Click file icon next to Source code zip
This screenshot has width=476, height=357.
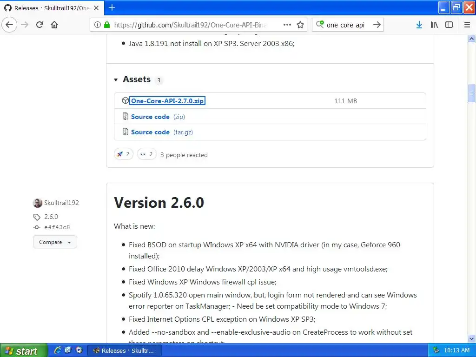point(126,116)
